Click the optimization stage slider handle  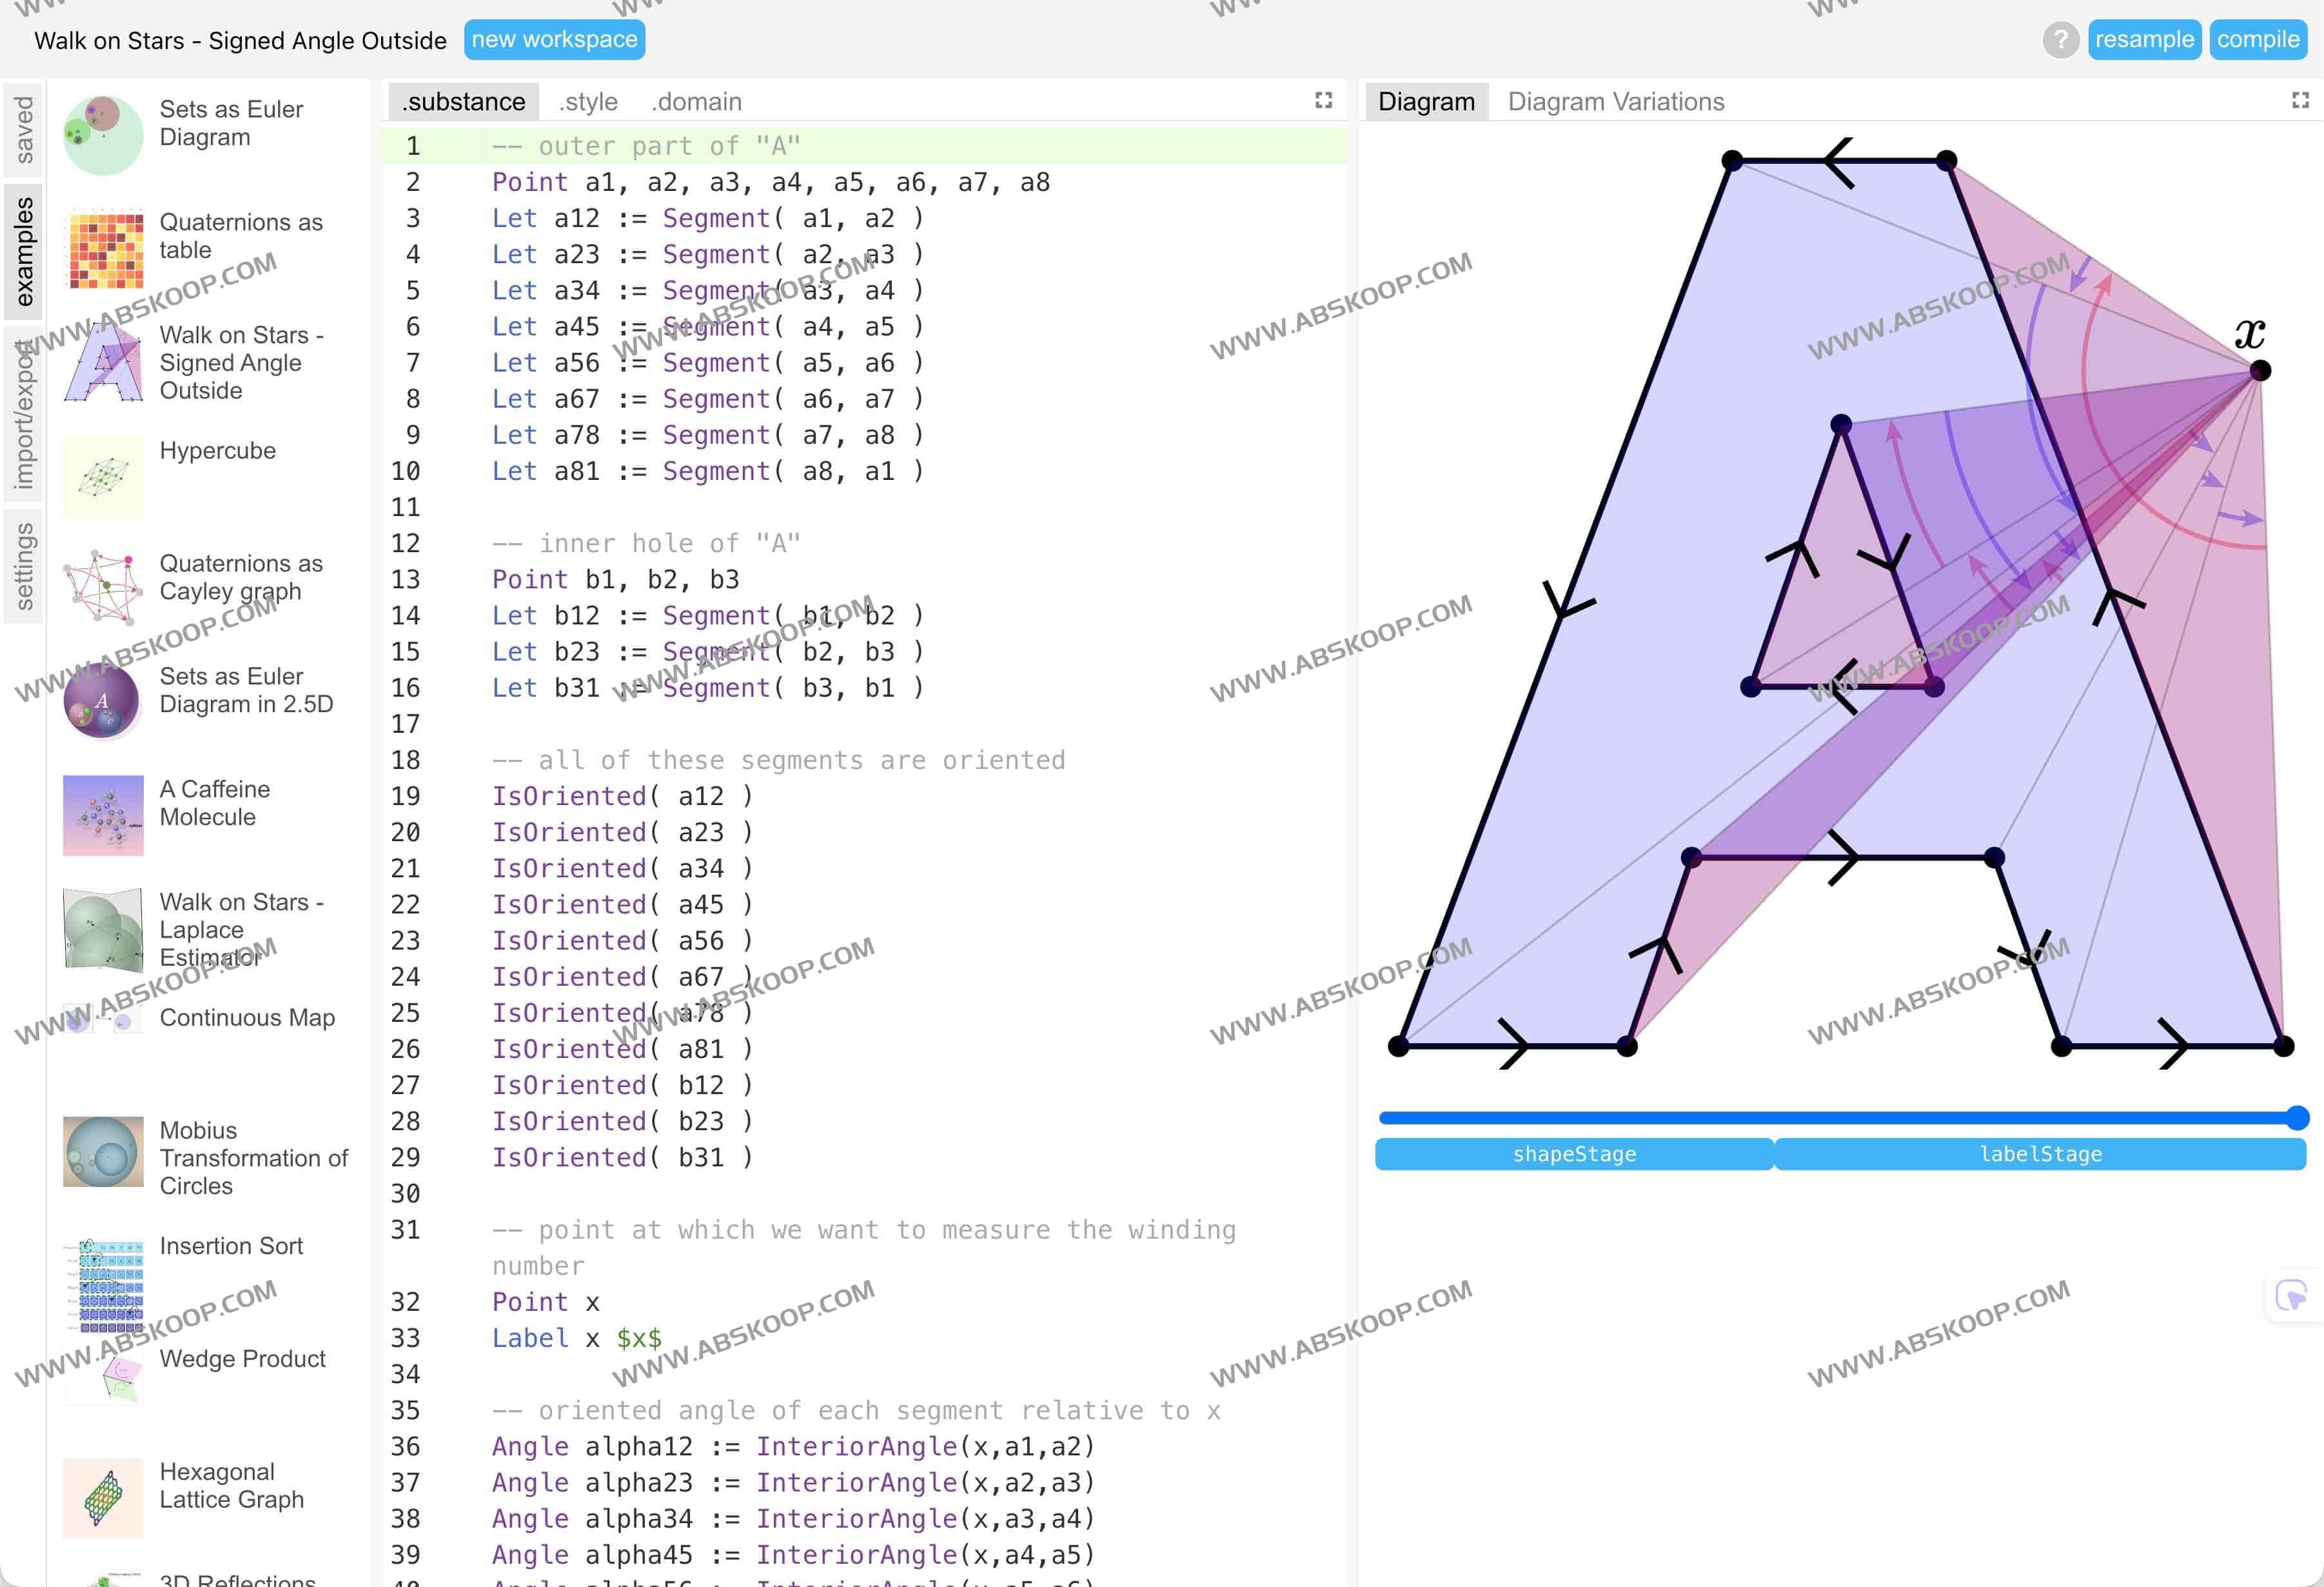pyautogui.click(x=2297, y=1118)
